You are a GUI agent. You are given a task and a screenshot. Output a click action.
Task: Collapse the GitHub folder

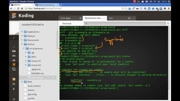22,44
